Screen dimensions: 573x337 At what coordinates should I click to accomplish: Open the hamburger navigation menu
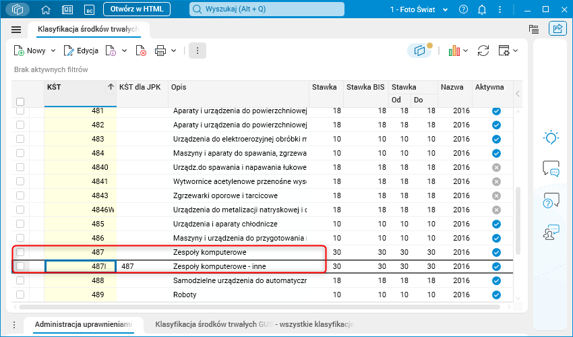click(16, 30)
